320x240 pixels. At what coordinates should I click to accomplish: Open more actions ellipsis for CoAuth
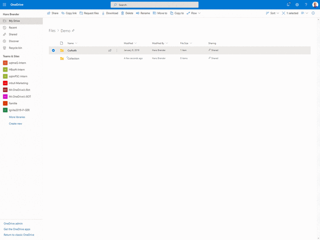point(117,50)
